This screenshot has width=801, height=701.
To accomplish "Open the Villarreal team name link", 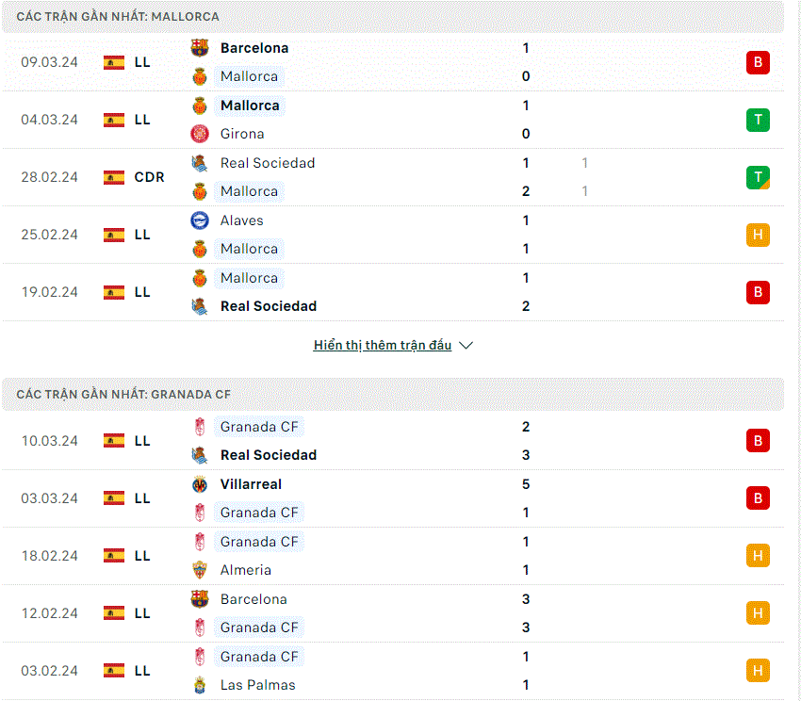I will tap(251, 484).
